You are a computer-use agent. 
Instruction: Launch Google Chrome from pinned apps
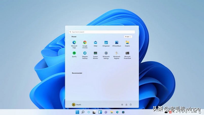pos(85,43)
